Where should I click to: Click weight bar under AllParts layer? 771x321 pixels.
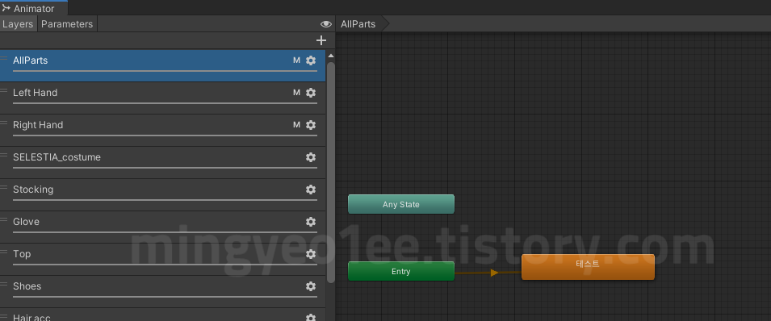point(165,71)
